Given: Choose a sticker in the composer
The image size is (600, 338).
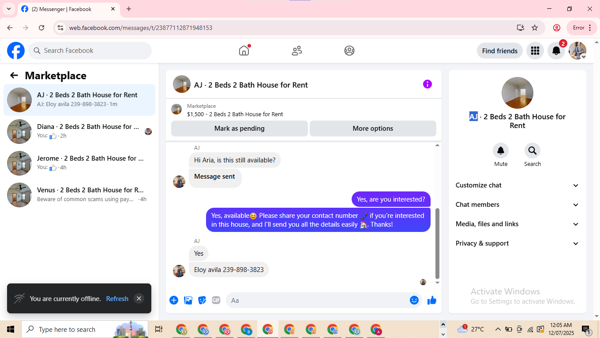Looking at the screenshot, I should [202, 300].
